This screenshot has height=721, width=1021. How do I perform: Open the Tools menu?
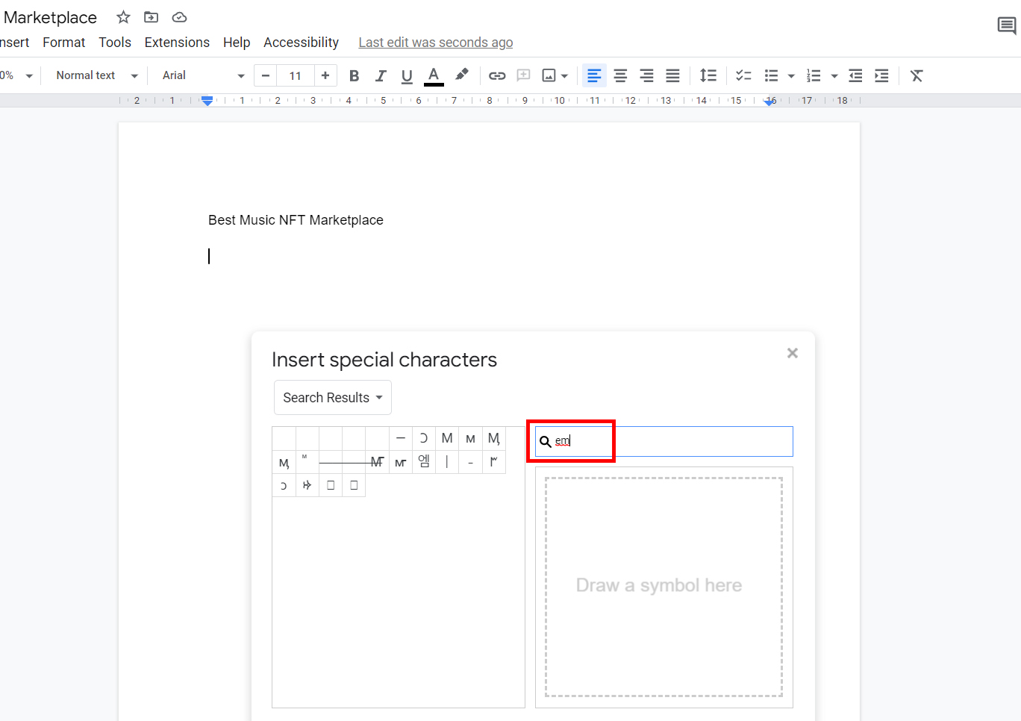[x=115, y=43]
